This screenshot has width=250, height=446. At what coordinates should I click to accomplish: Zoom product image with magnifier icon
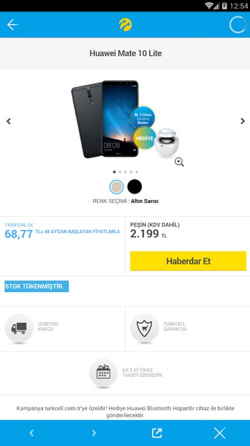click(179, 162)
